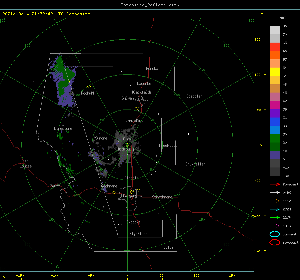Image resolution: width=300 pixels, height=280 pixels.
Task: Click the Lacombe city label
Action: point(144,84)
